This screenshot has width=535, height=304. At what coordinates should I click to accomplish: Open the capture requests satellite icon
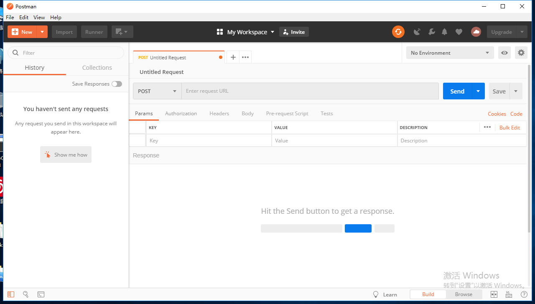[x=417, y=32]
